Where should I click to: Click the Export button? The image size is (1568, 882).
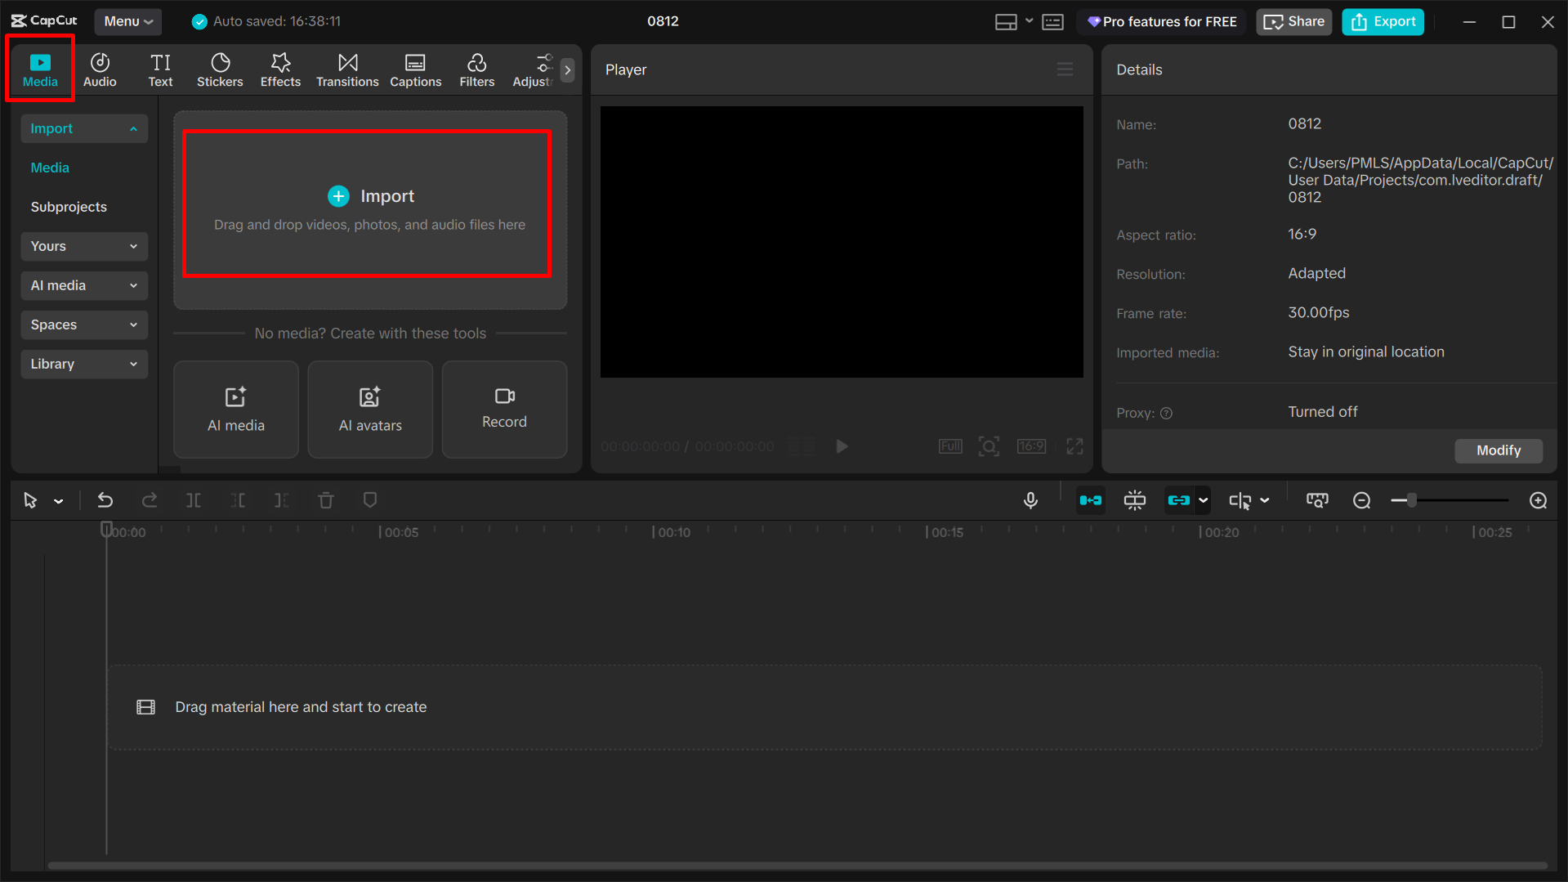[x=1382, y=21]
